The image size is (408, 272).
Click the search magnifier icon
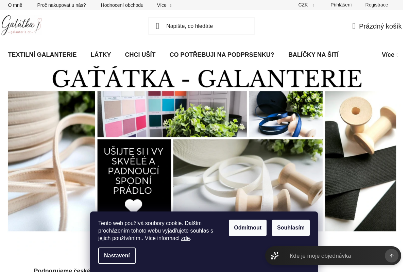click(157, 26)
